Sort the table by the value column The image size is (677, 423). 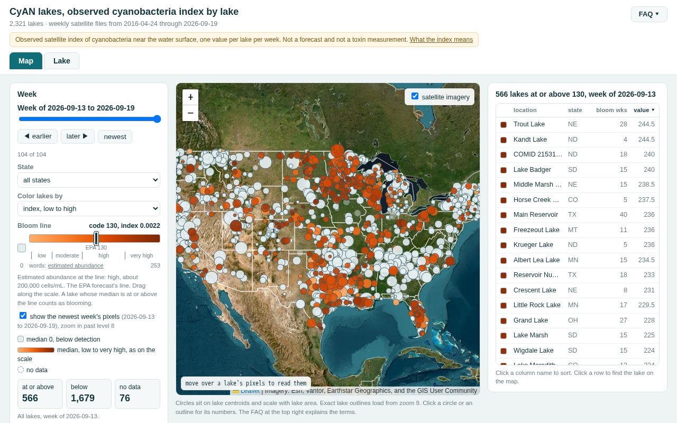click(x=644, y=110)
